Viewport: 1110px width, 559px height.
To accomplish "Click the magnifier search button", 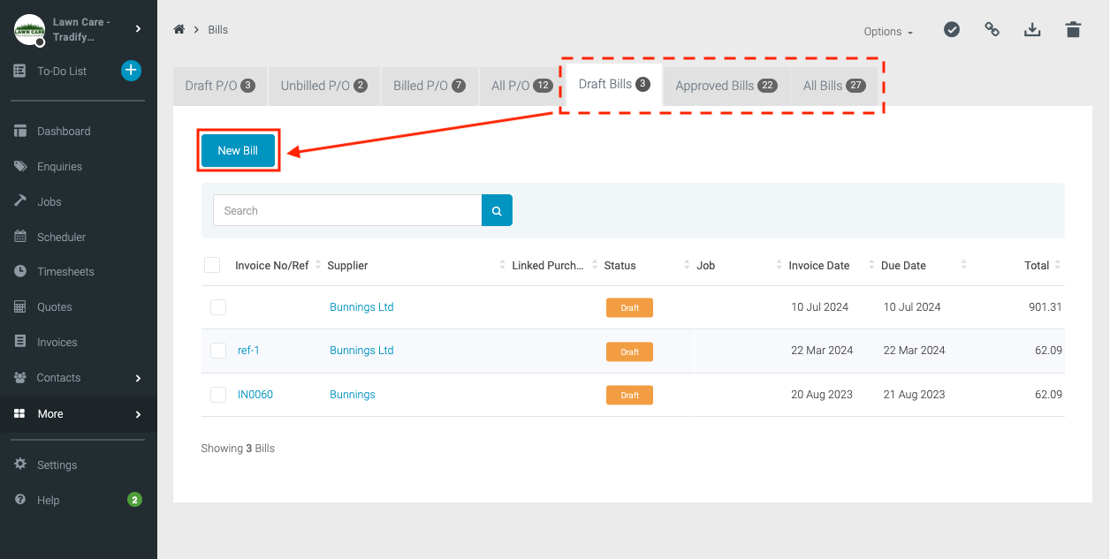I will (497, 211).
